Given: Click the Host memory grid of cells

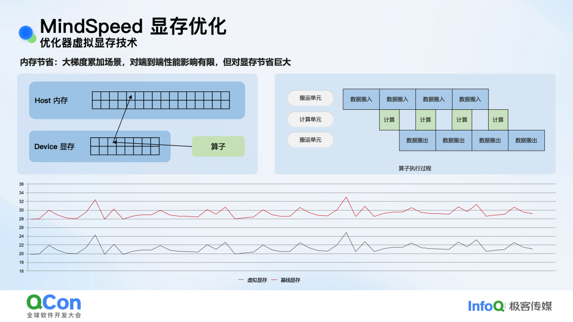Looking at the screenshot, I should 161,100.
